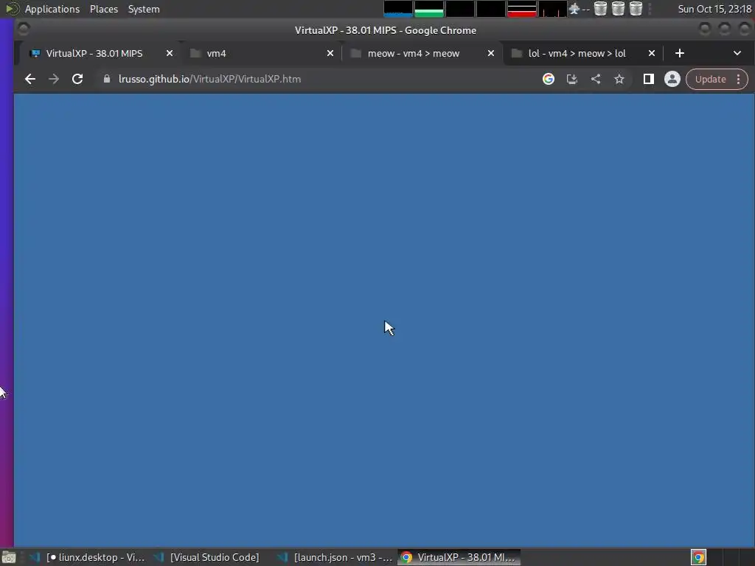Select VirtualXP Chrome taskbar entry
This screenshot has width=755, height=566.
(x=459, y=557)
